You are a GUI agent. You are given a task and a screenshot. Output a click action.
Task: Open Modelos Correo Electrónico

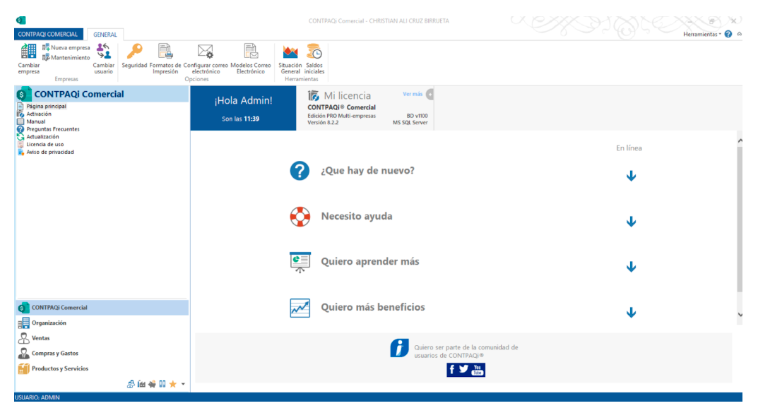click(x=250, y=52)
